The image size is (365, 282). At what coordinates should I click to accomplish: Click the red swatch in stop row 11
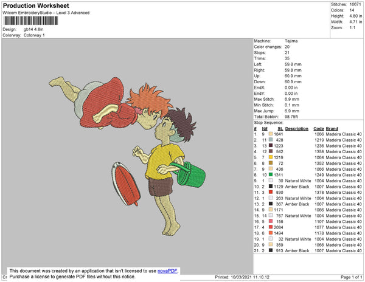271,192
